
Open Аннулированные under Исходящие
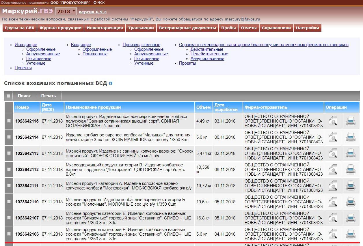point(43,54)
